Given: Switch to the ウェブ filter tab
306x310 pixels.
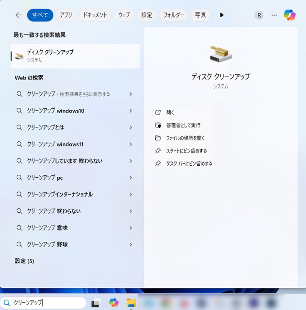Looking at the screenshot, I should click(124, 15).
